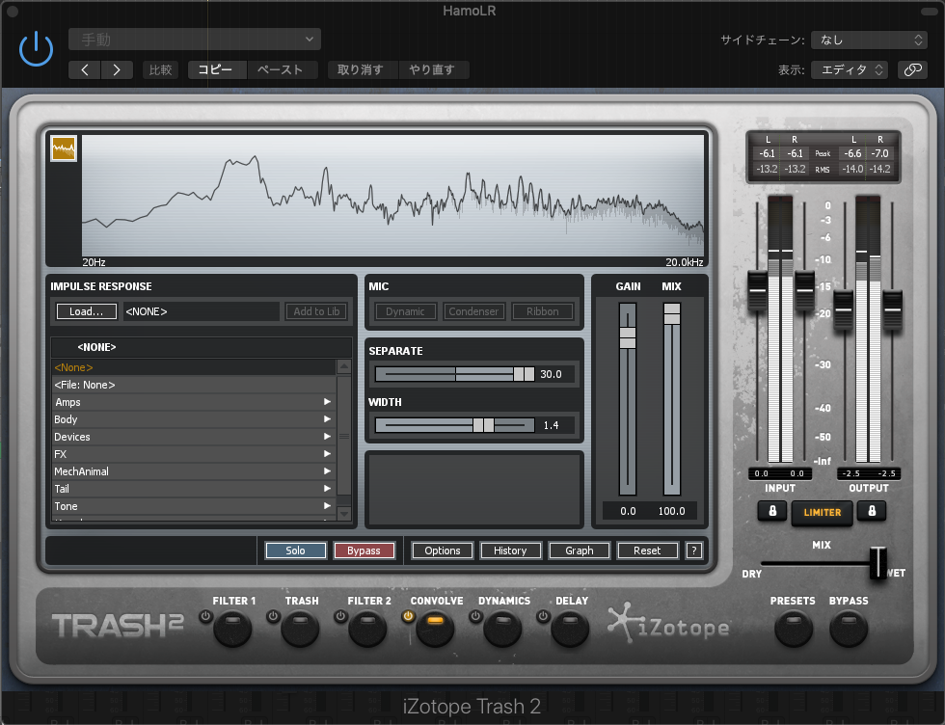
Task: Open the 表示 エディタ dropdown
Action: 850,70
